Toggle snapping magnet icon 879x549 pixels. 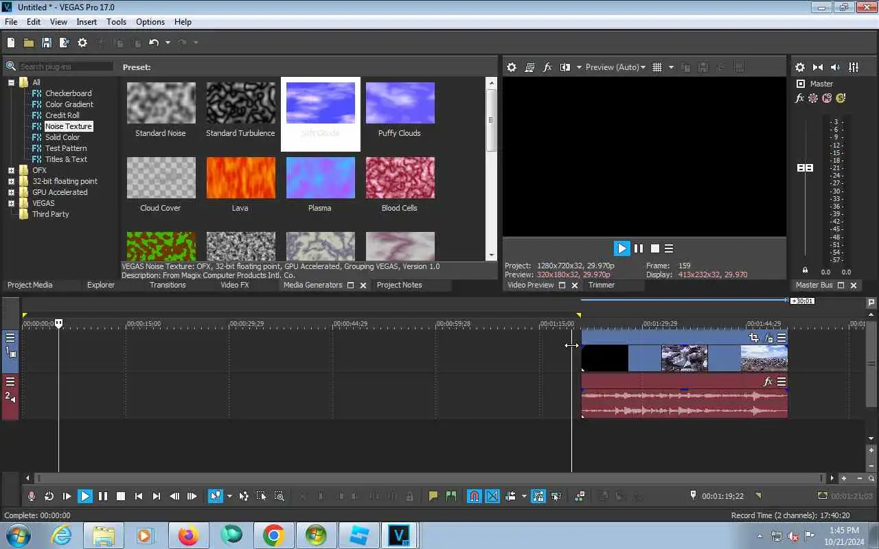[x=474, y=496]
